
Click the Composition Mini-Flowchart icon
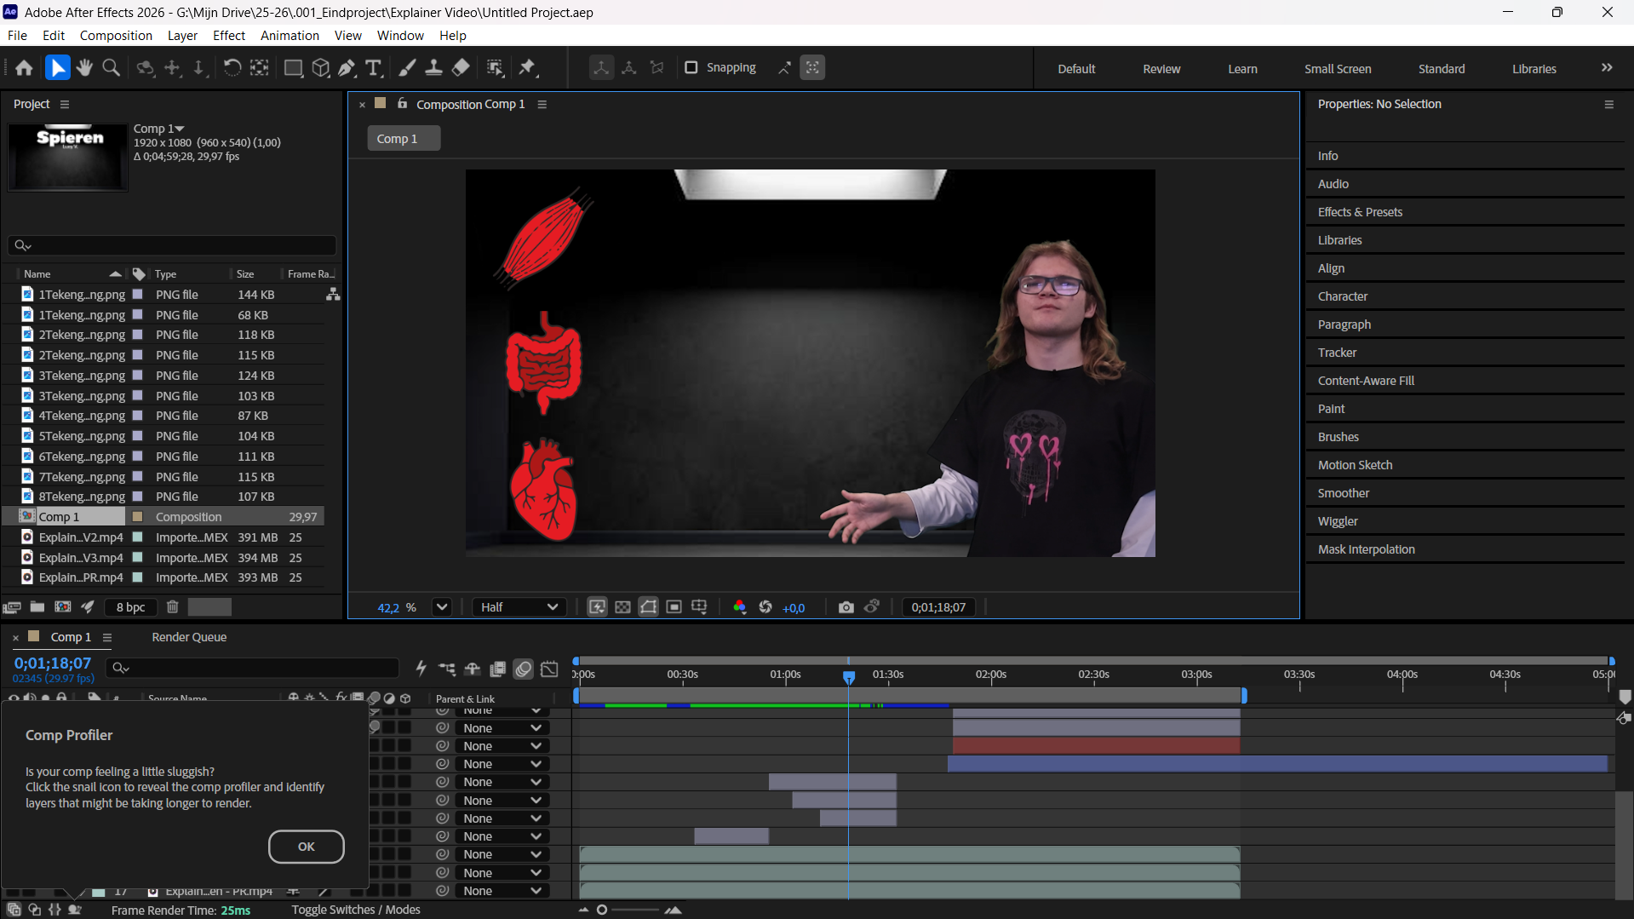[447, 669]
